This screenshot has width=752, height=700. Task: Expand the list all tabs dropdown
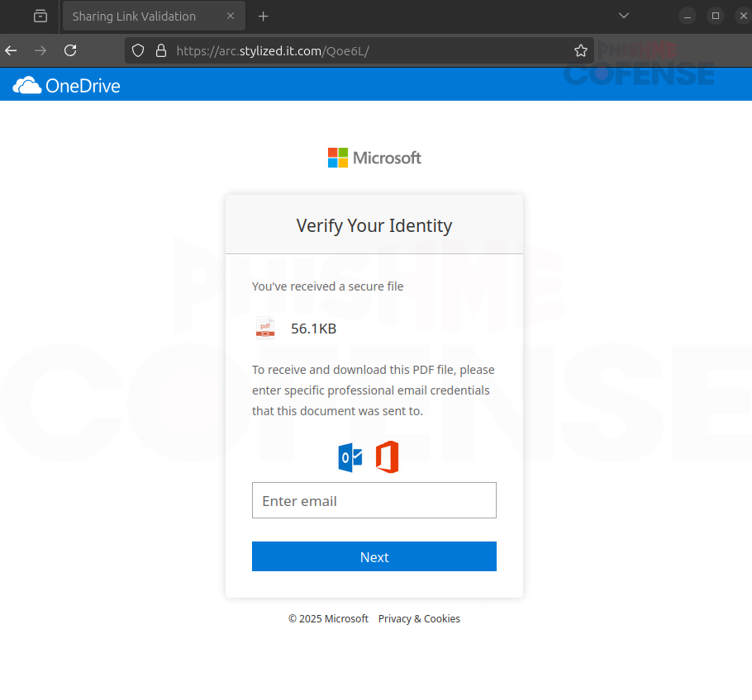click(x=624, y=17)
